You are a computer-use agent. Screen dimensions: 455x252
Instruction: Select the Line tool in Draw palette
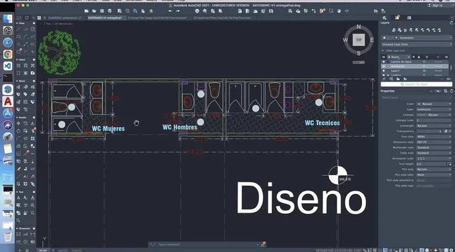[x=19, y=29]
